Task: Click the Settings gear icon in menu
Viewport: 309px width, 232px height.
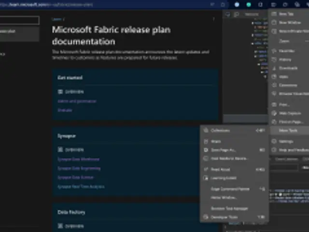Action: click(274, 142)
